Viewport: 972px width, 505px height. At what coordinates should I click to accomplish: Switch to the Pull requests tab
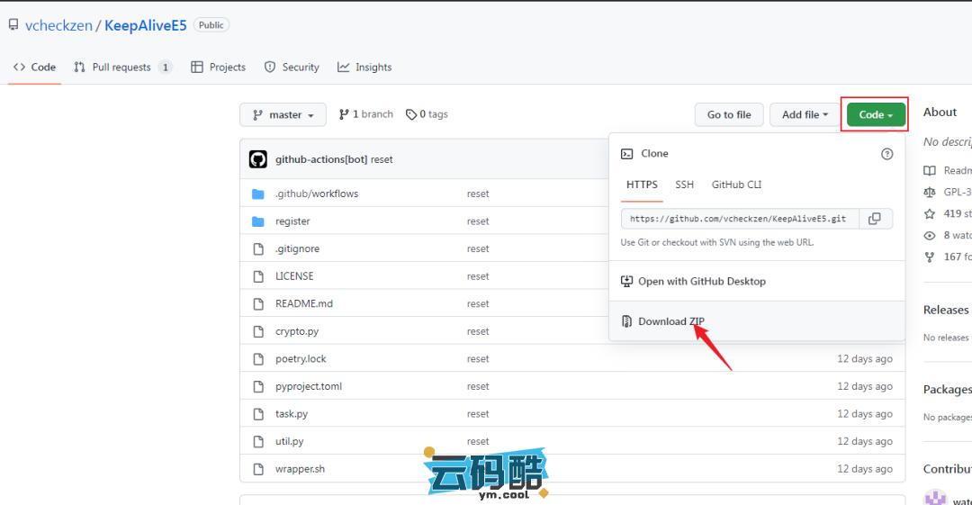click(121, 68)
